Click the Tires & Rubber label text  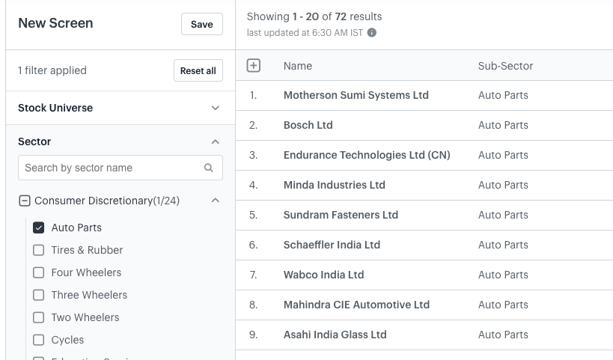[87, 250]
